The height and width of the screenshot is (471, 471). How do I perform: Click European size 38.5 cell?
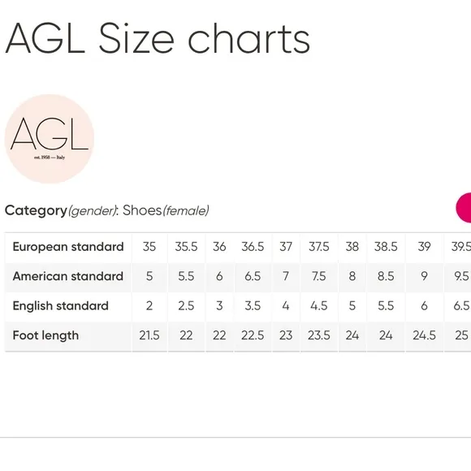[x=386, y=247]
